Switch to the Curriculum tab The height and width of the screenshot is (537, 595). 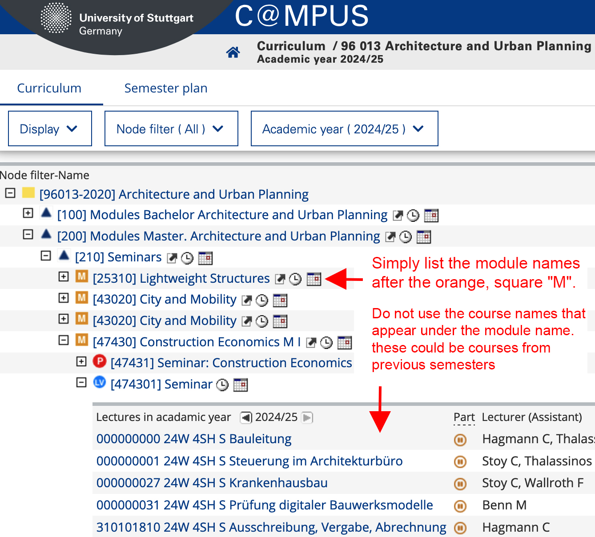[x=49, y=88]
